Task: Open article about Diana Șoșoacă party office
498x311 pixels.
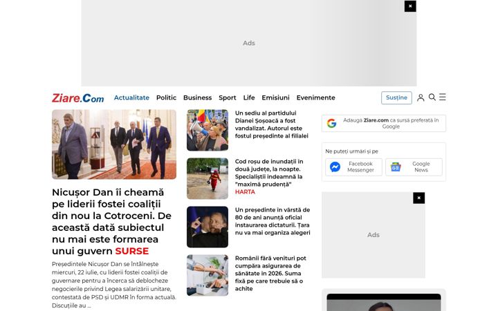Action: click(272, 124)
